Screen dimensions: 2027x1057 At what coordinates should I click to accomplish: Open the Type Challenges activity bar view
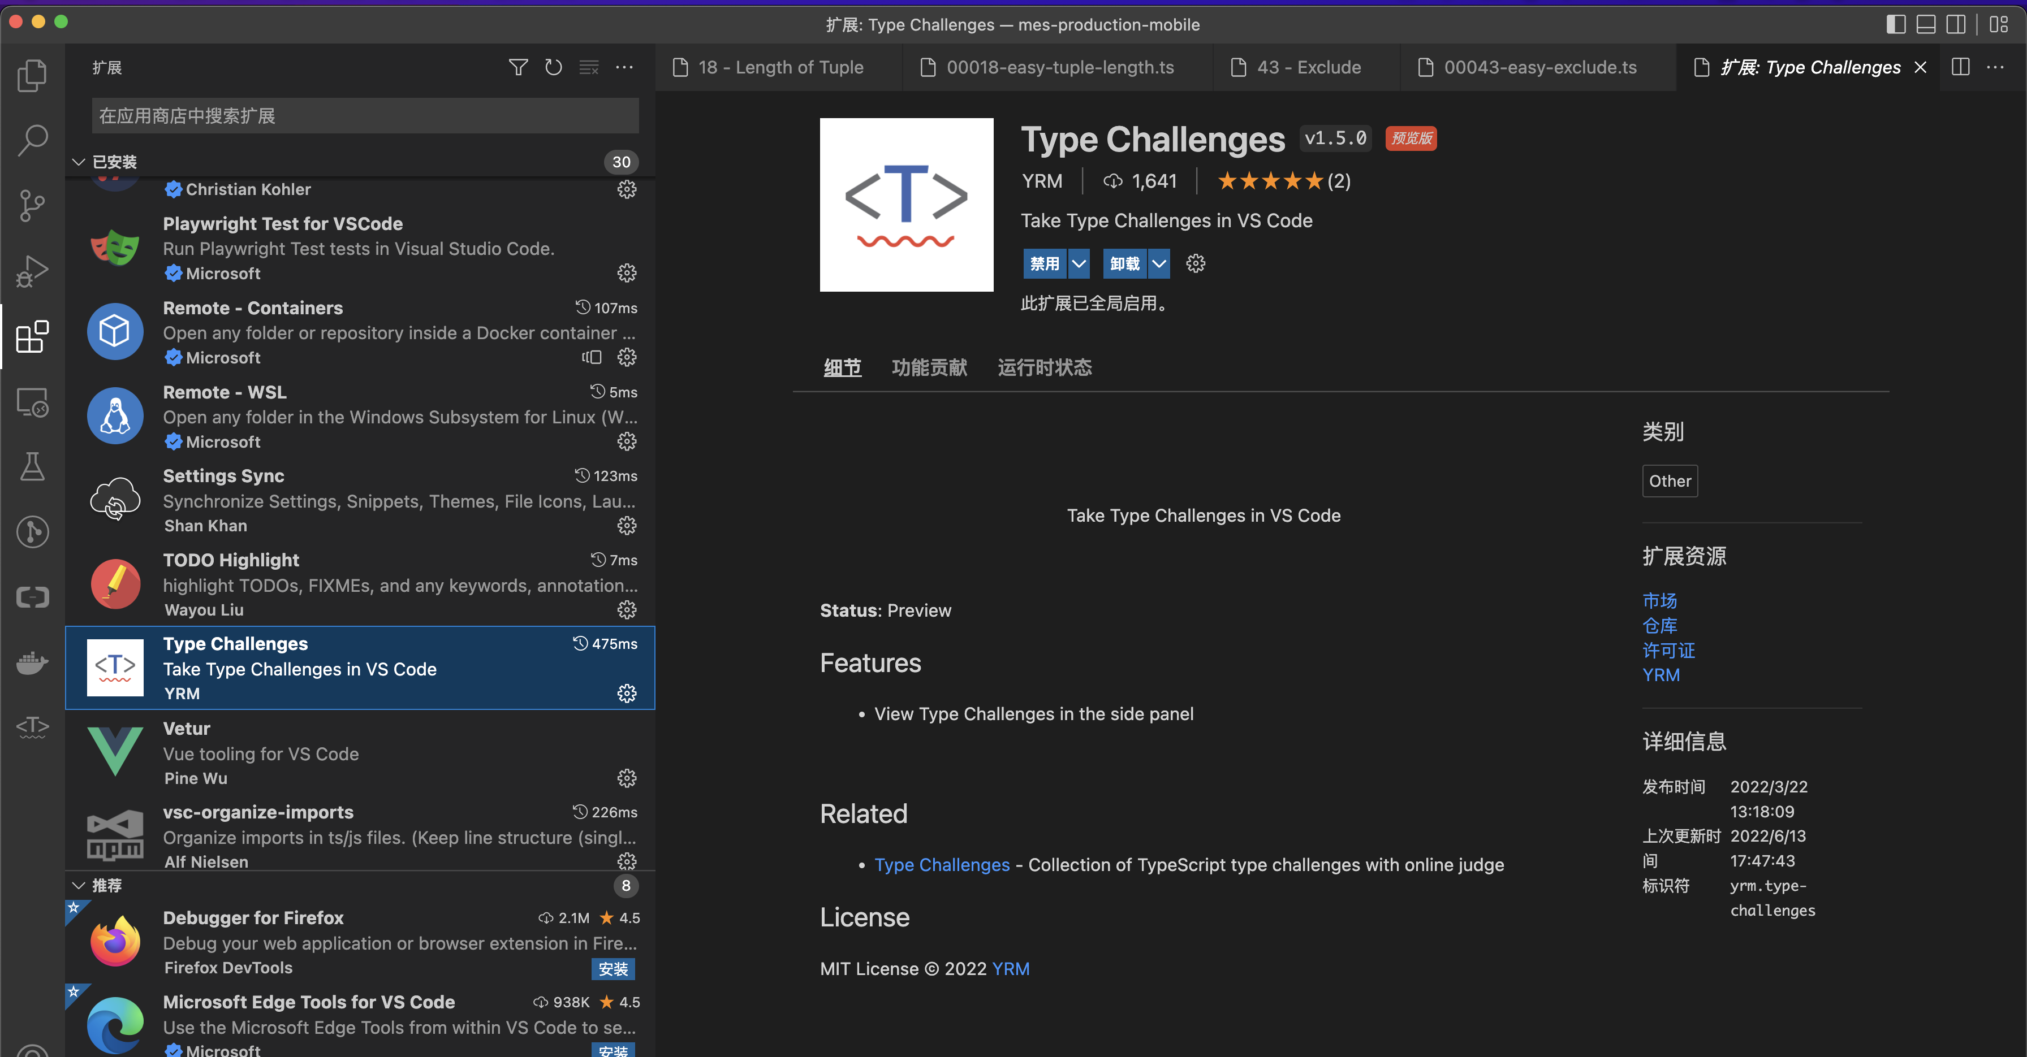[x=32, y=727]
